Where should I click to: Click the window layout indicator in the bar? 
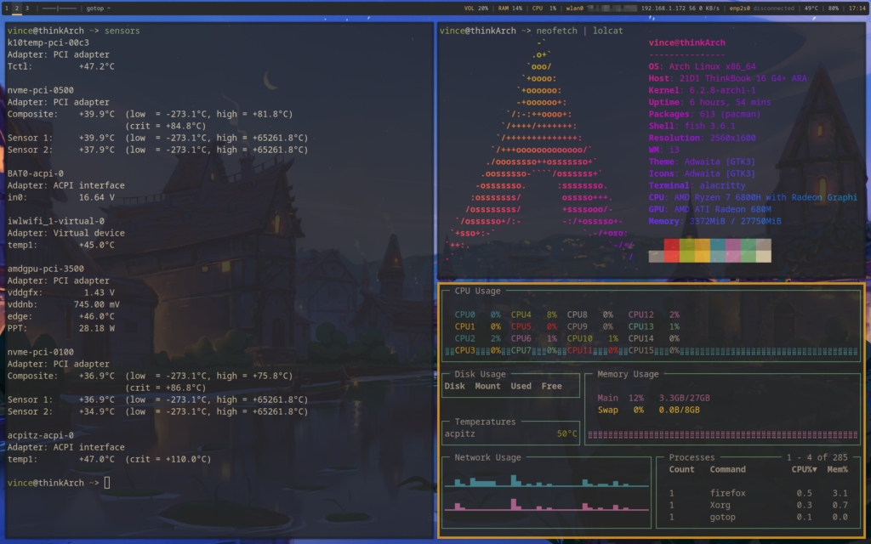[59, 8]
